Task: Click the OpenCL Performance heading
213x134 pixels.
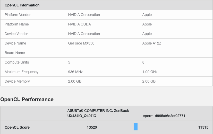Action: [27, 99]
